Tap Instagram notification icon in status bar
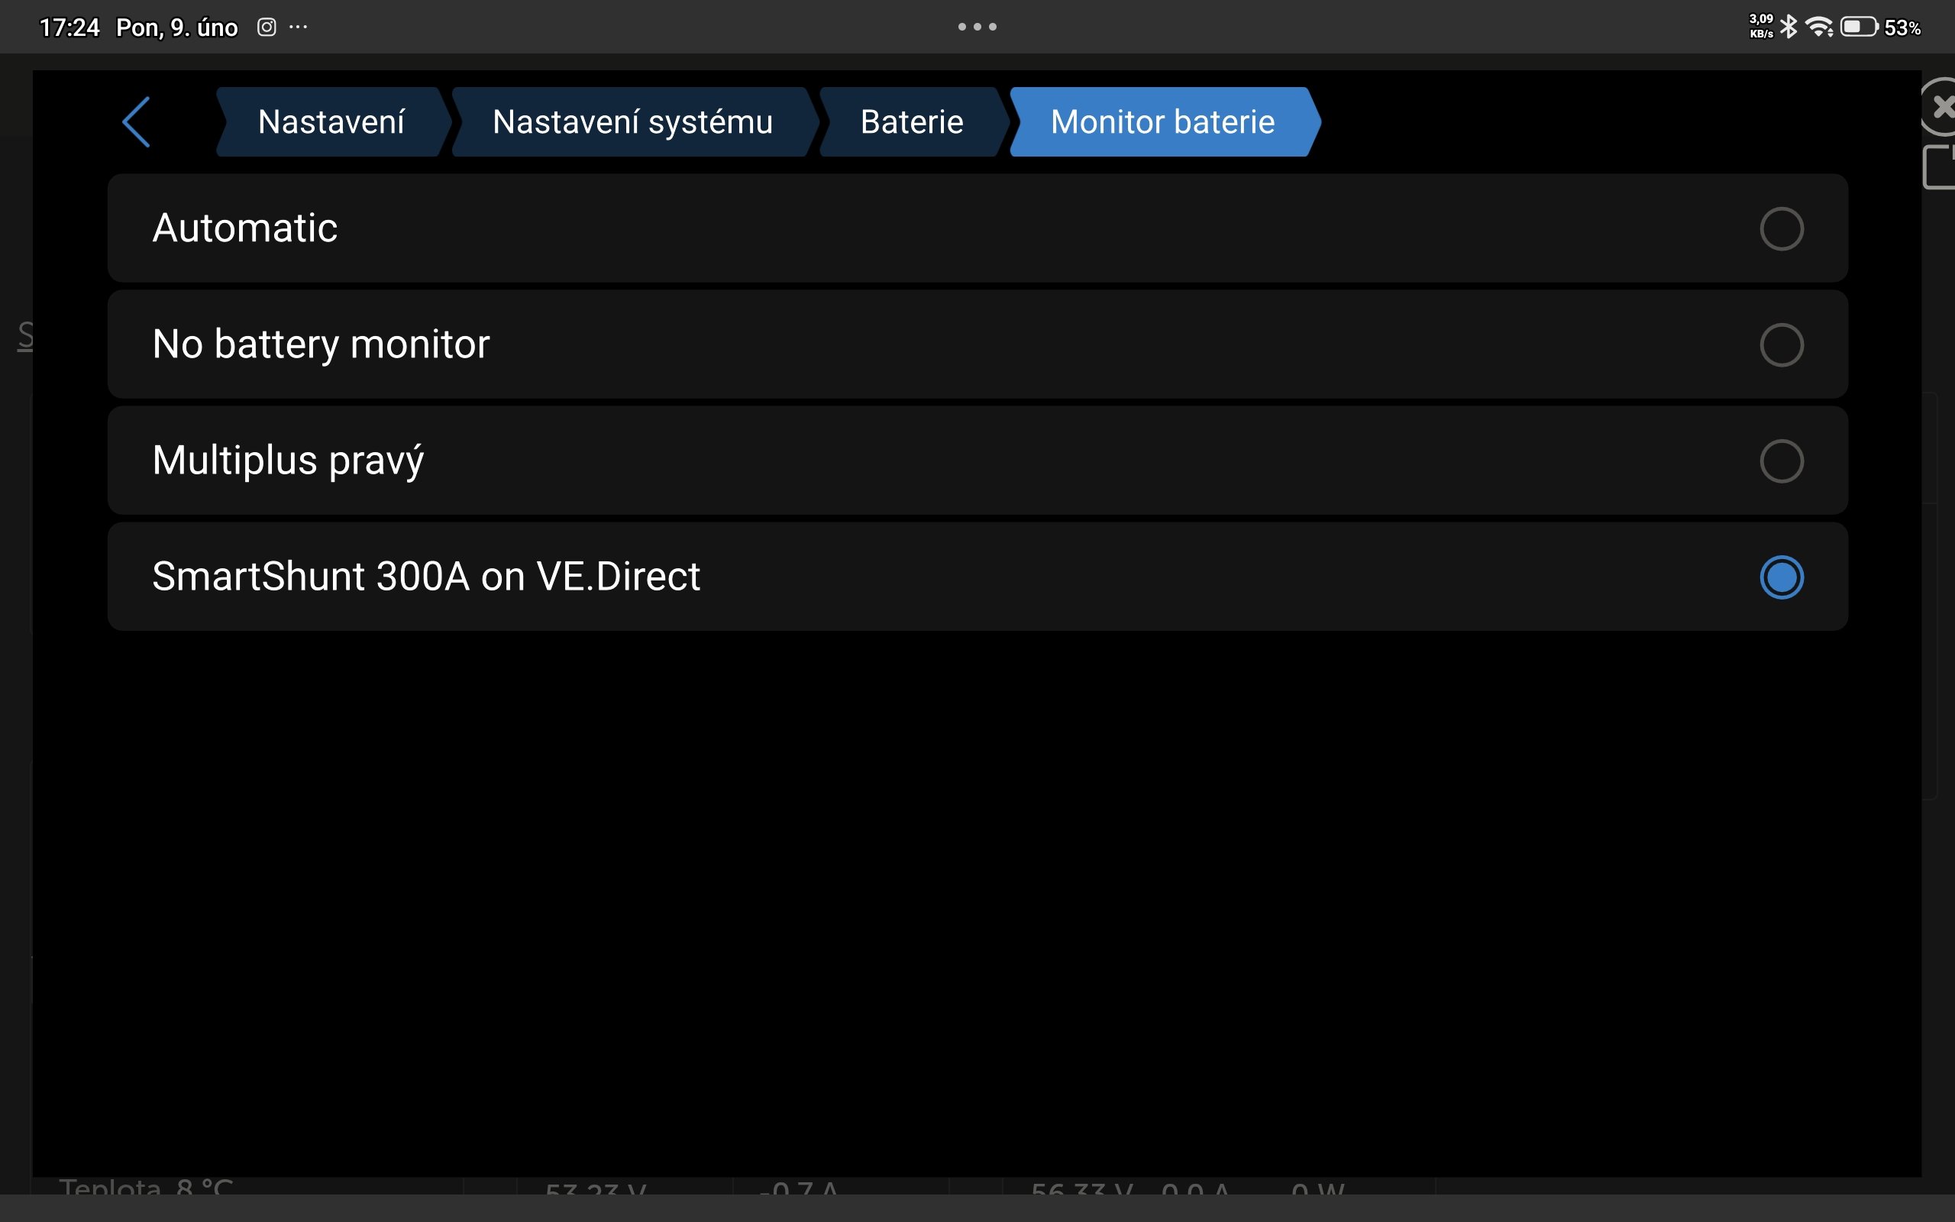Screen dimensions: 1955x1222 pyautogui.click(x=267, y=27)
